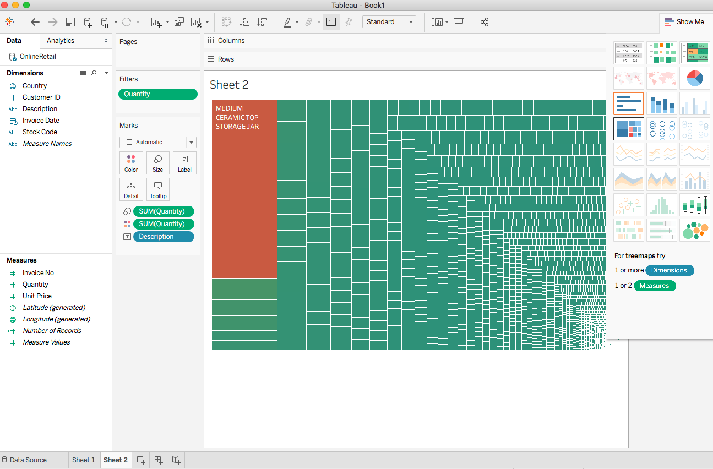Switch to the Analytics tab

[x=61, y=41]
